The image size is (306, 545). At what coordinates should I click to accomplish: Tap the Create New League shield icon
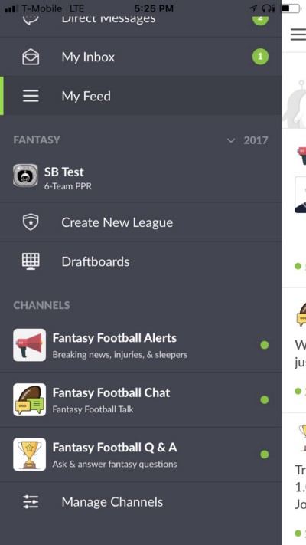(x=31, y=222)
